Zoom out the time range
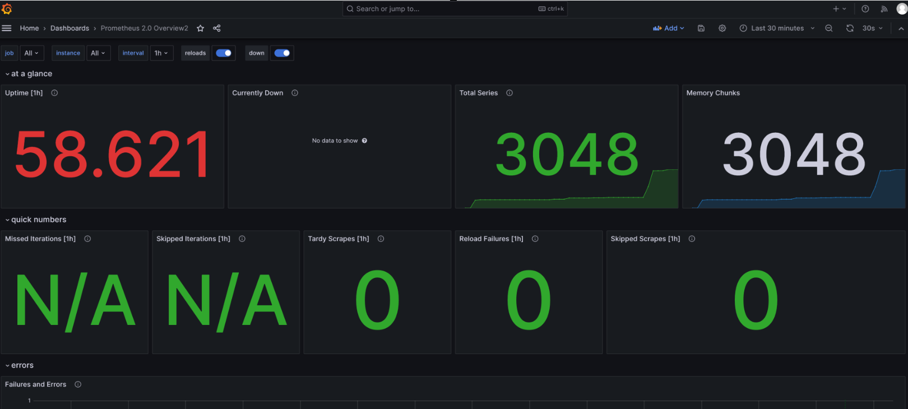 tap(828, 28)
